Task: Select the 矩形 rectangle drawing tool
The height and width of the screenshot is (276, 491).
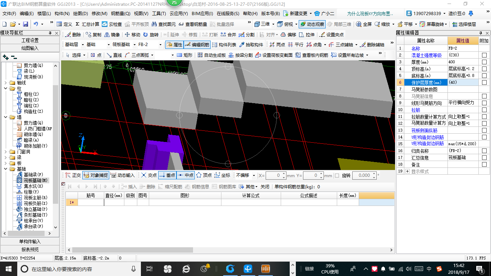Action: point(184,55)
